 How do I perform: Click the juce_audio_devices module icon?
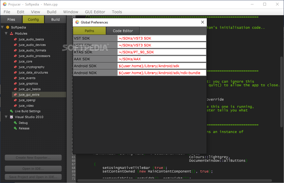[x=16, y=45]
